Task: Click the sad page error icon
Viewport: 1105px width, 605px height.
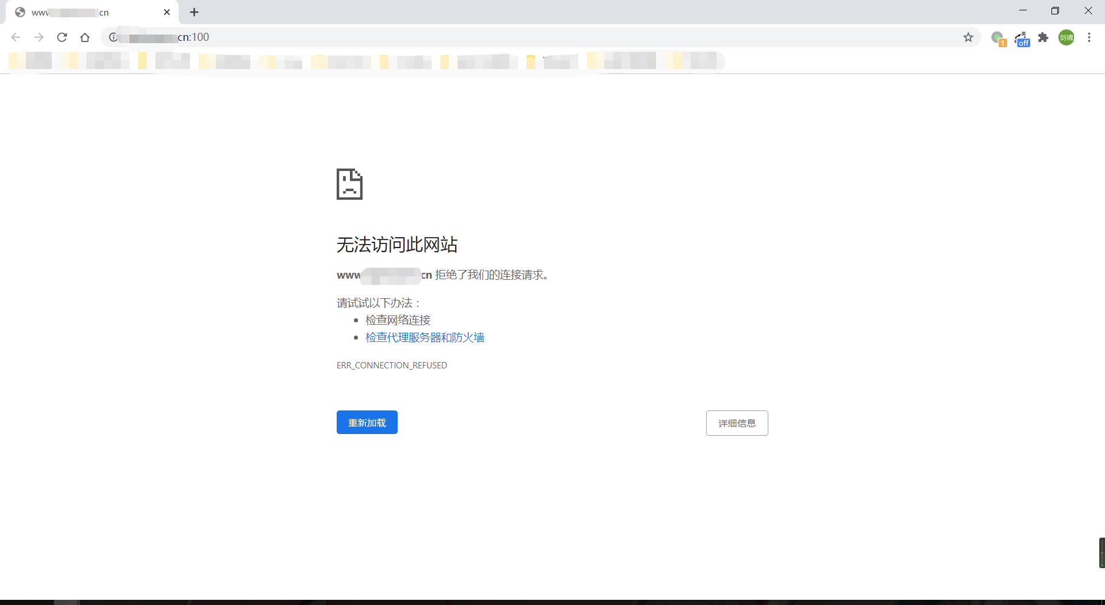Action: (x=349, y=184)
